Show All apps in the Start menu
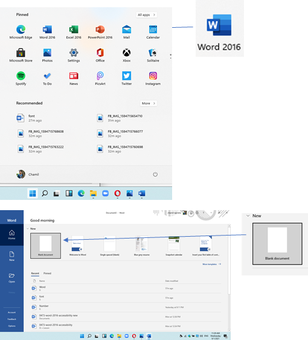The width and height of the screenshot is (308, 340). [146, 14]
